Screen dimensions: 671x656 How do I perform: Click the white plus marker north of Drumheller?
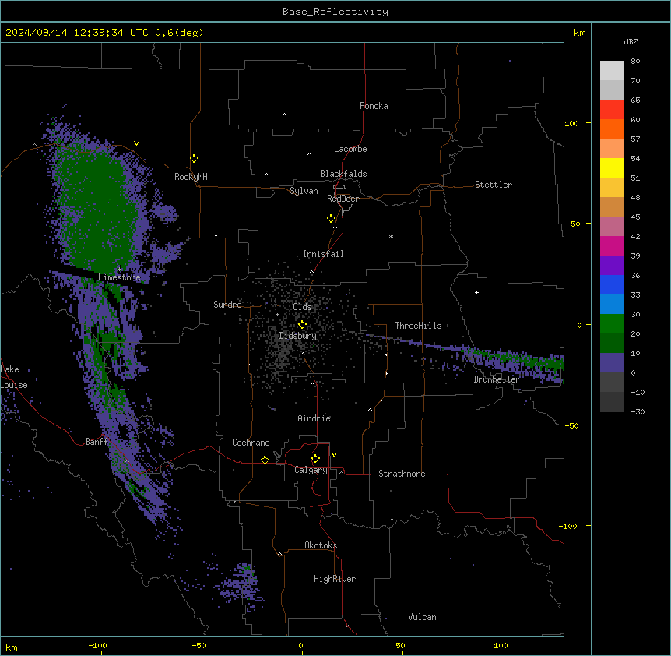click(476, 292)
